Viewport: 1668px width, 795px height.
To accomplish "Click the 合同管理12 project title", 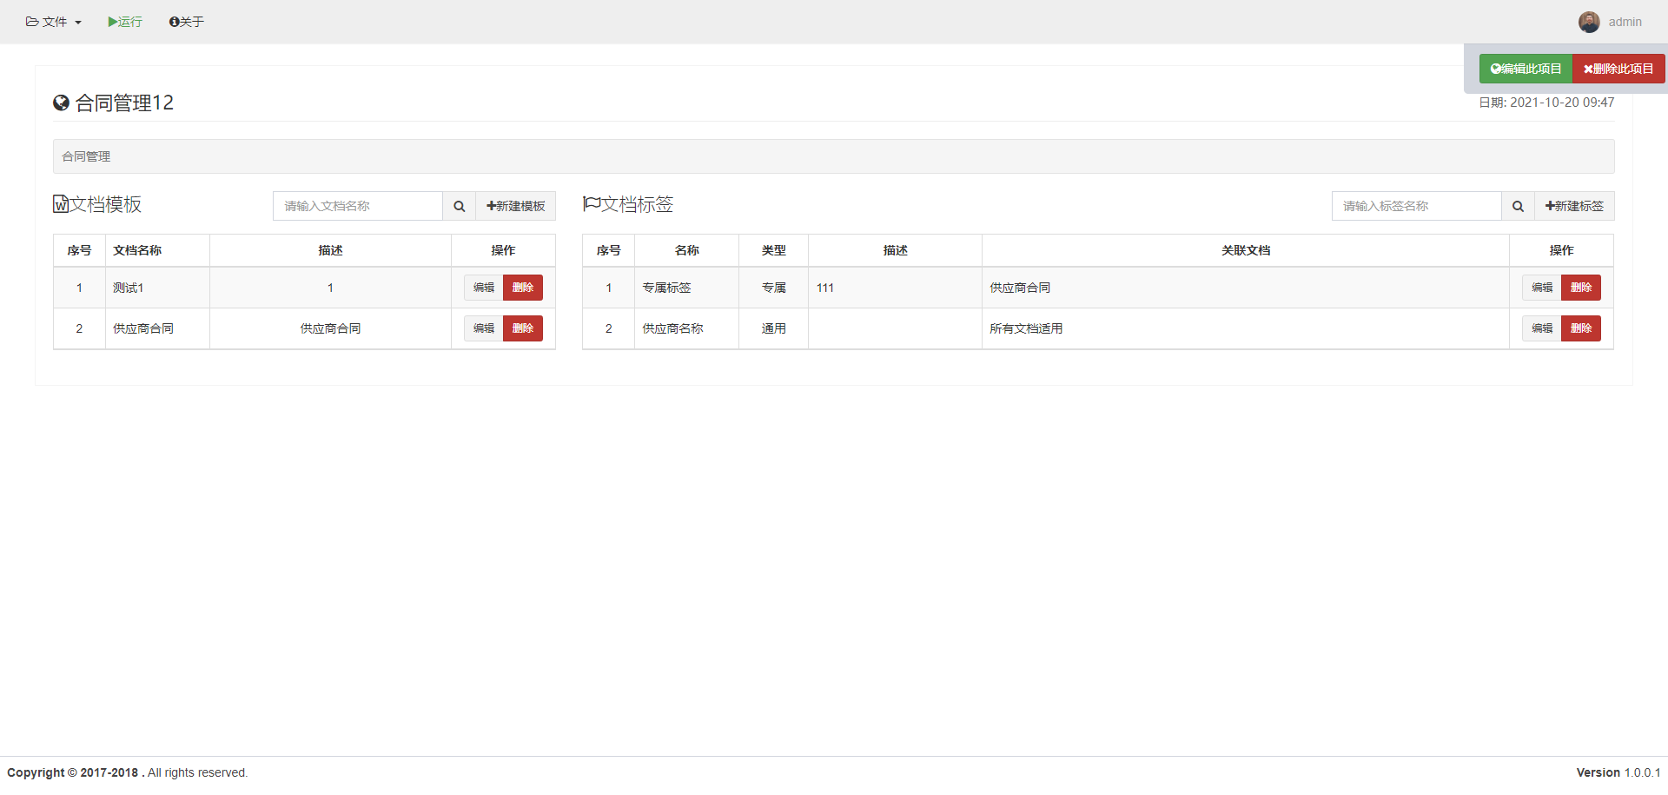I will (x=124, y=103).
